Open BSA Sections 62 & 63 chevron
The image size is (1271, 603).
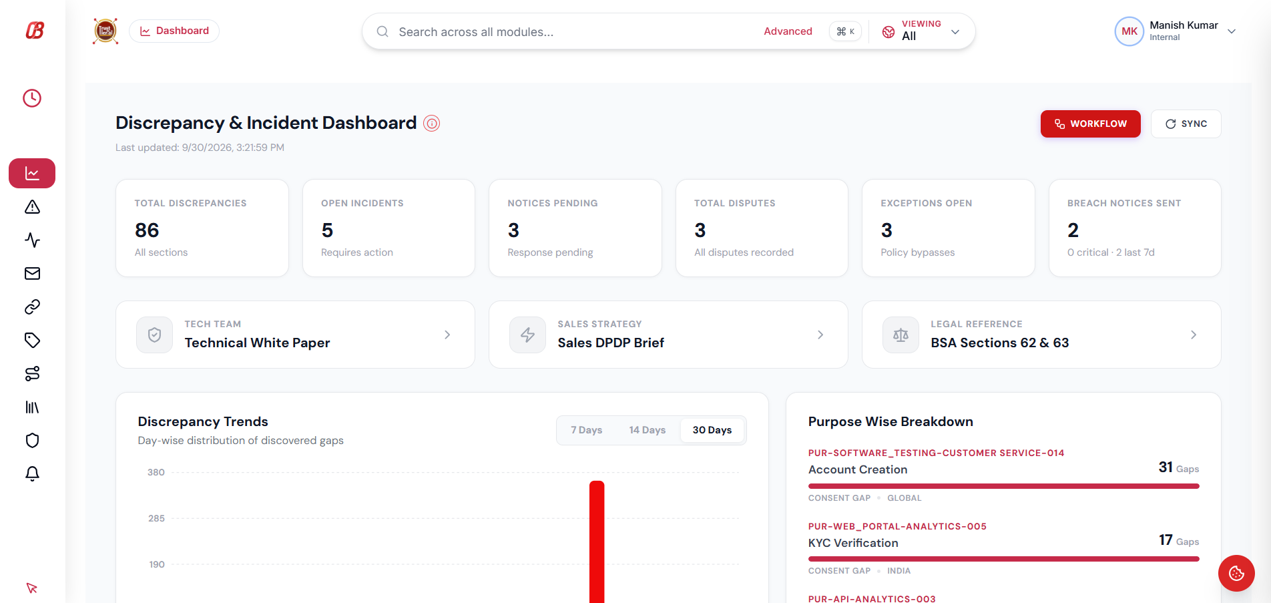(x=1194, y=335)
